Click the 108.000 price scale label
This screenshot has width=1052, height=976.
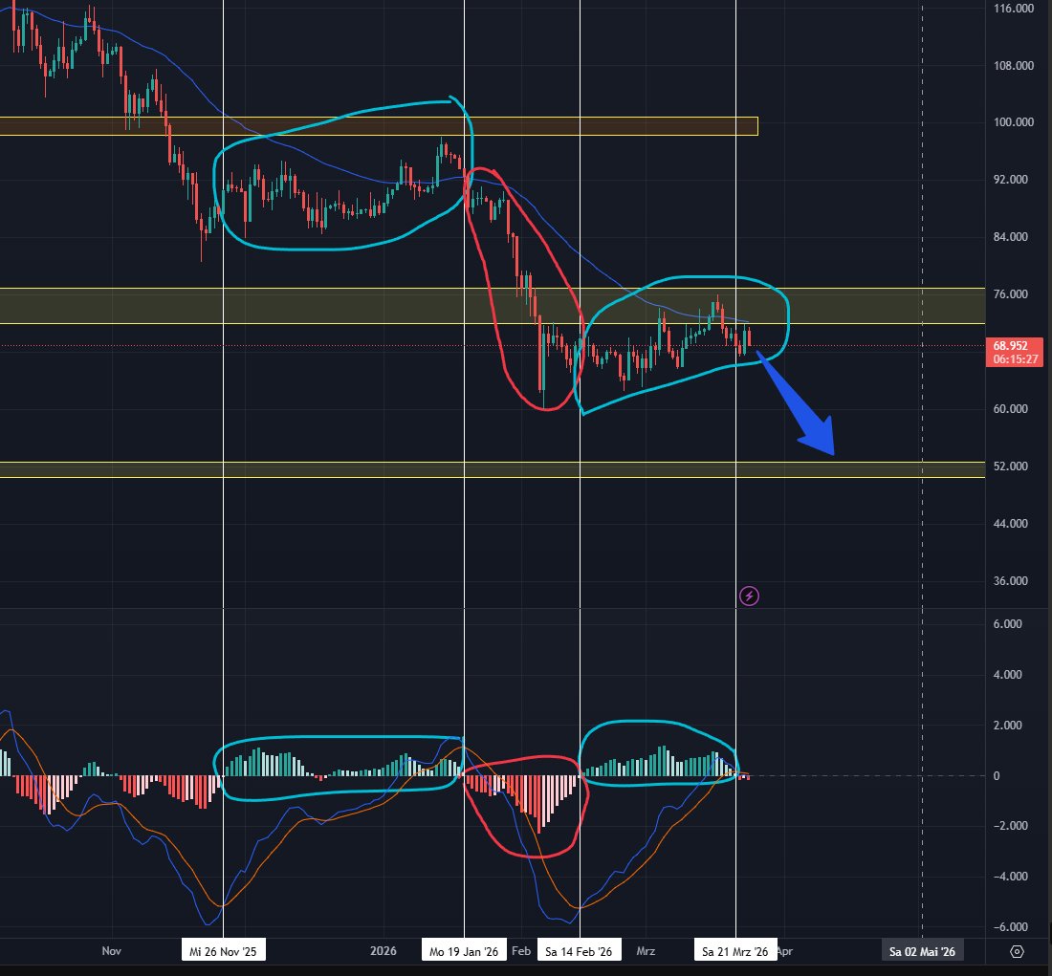click(1013, 66)
